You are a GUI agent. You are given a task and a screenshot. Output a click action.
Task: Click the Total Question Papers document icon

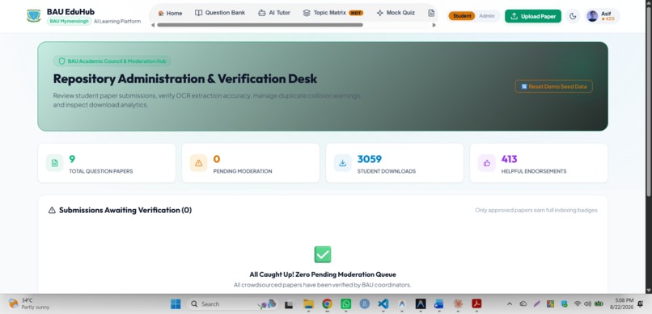coord(54,163)
